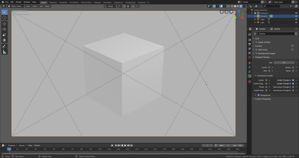Hide the Cube in the outliner
The height and width of the screenshot is (158, 299).
pos(296,19)
